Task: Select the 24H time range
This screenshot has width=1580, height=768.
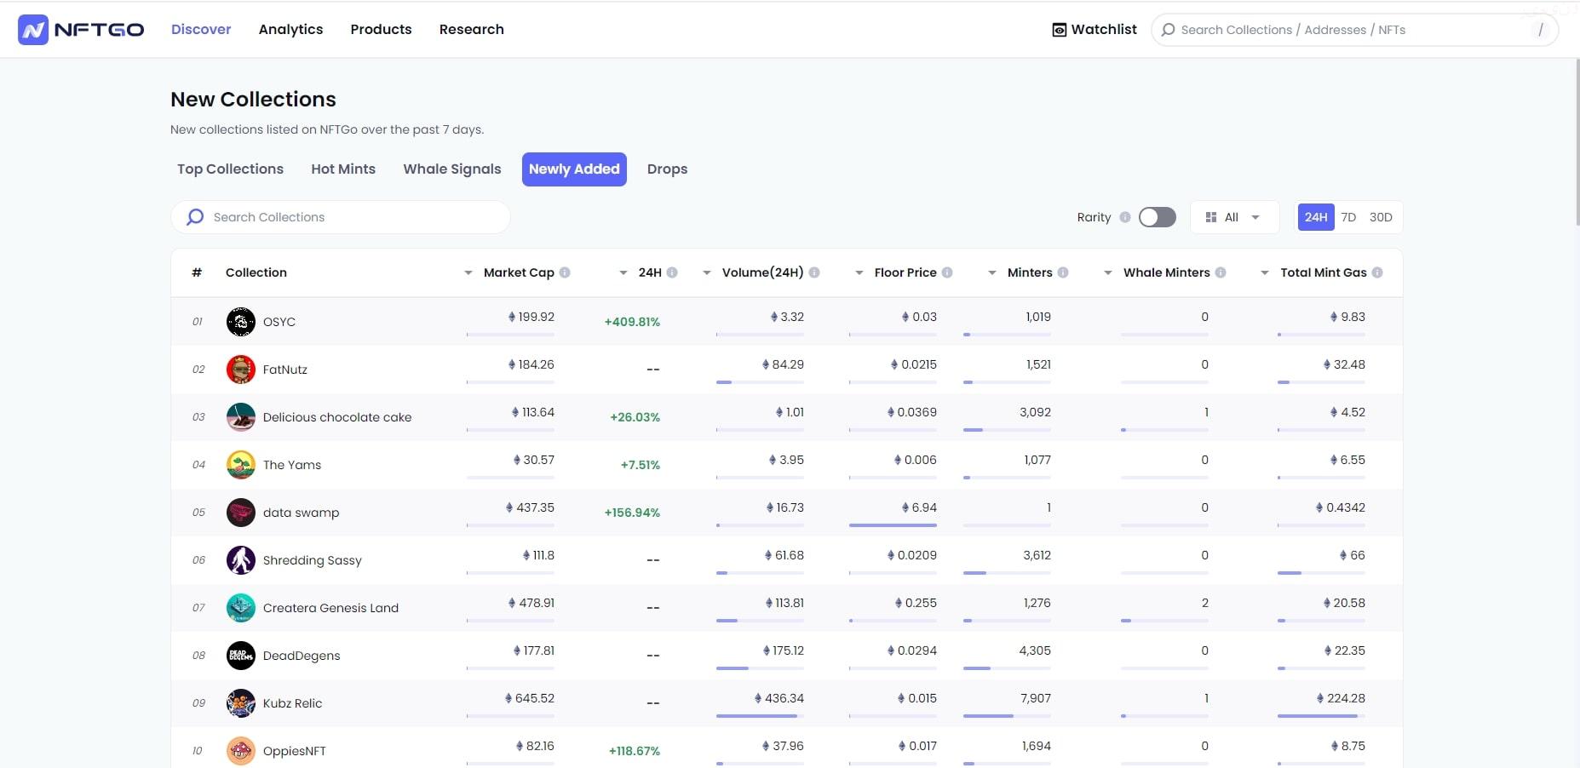Action: pos(1316,217)
